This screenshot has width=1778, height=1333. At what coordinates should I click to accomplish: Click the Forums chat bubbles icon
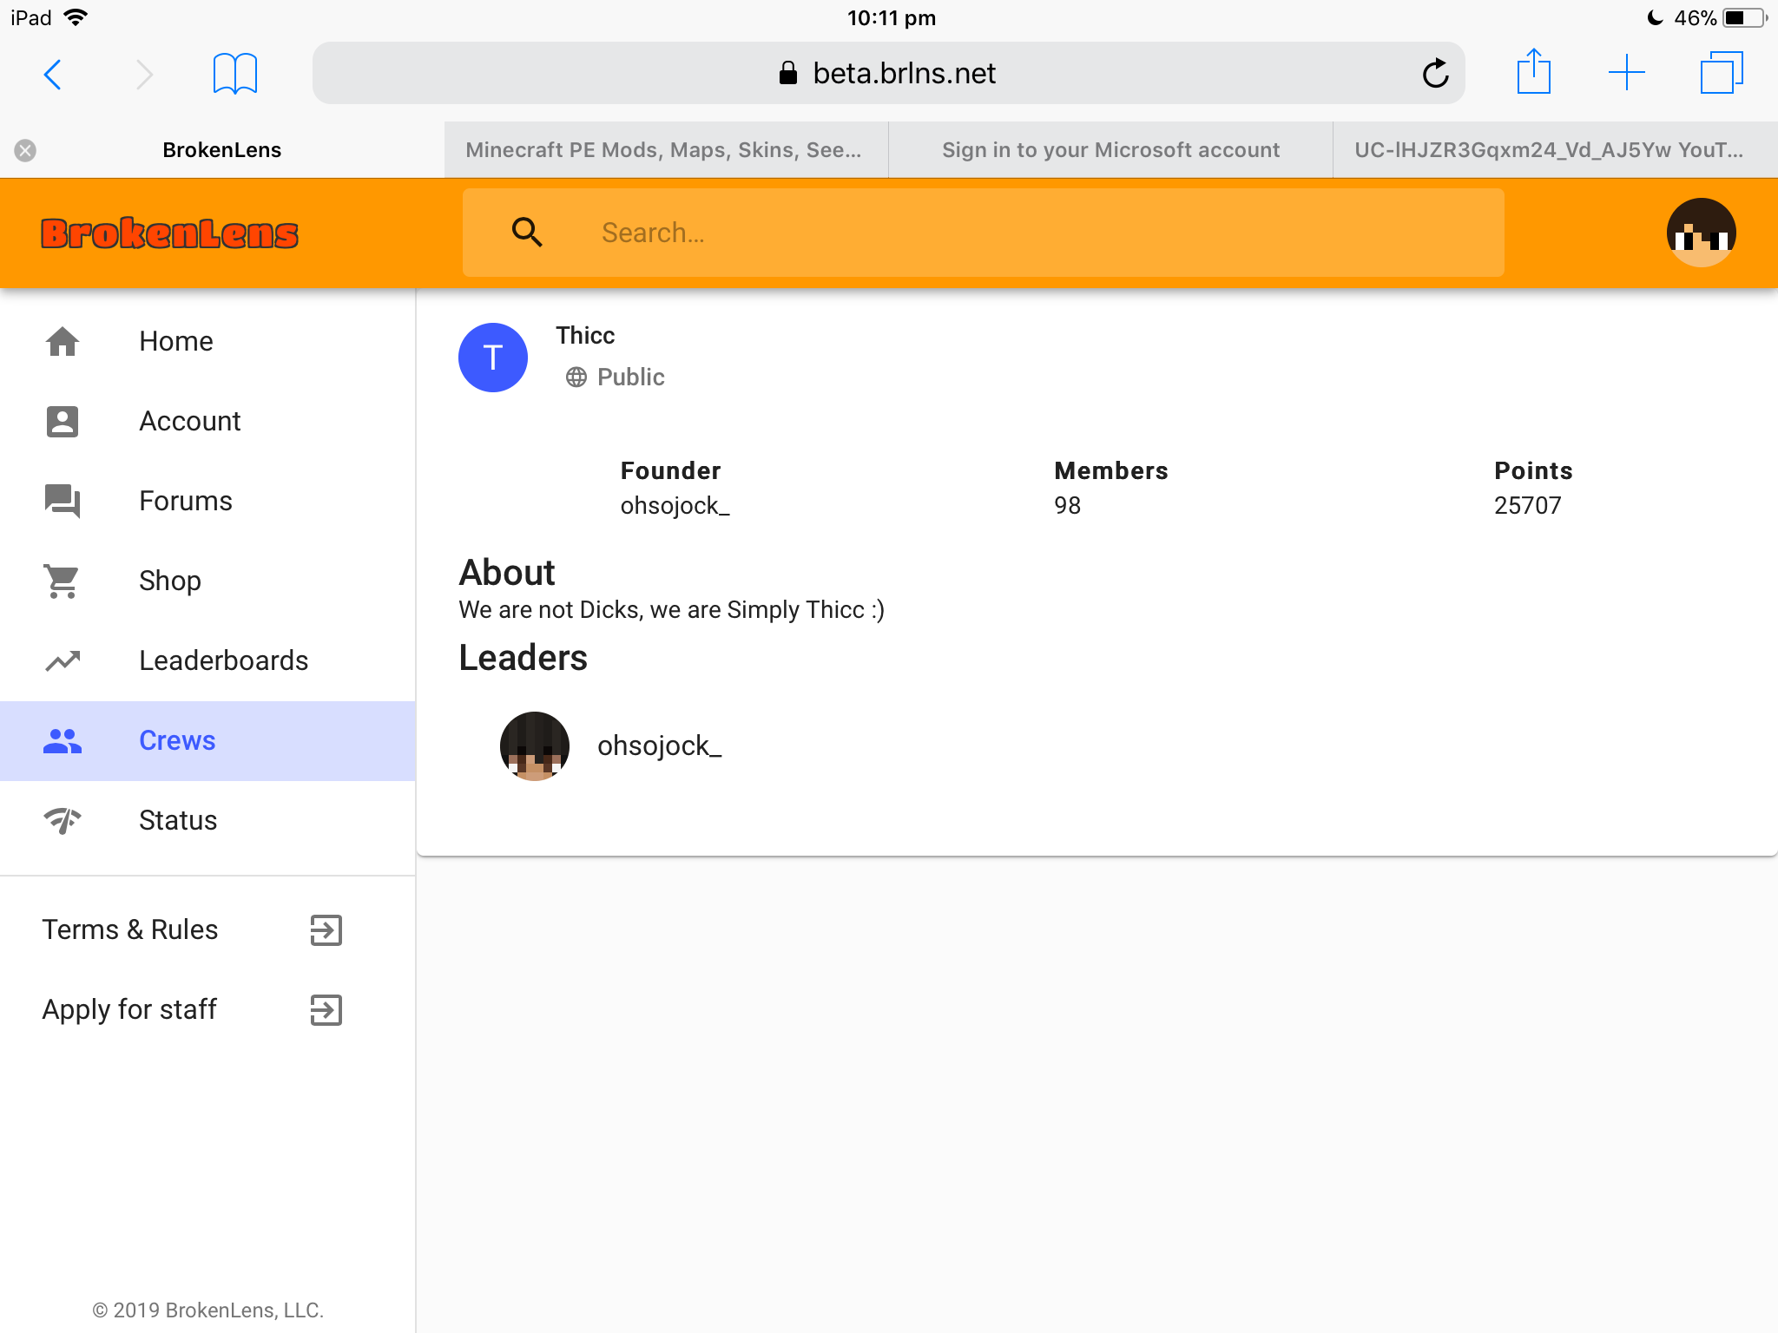tap(63, 501)
